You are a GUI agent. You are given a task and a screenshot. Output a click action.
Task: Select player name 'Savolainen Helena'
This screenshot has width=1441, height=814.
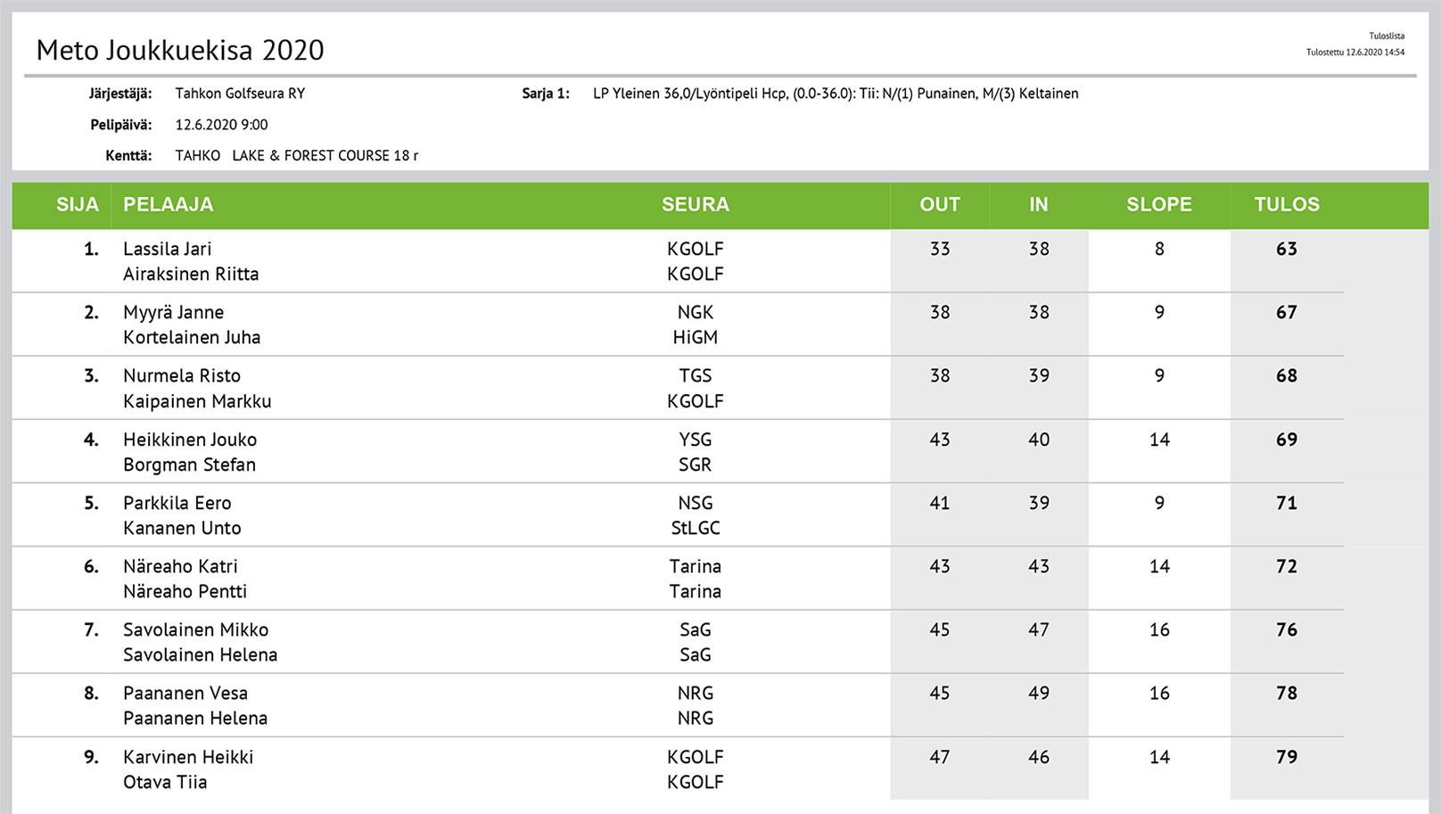pos(200,654)
